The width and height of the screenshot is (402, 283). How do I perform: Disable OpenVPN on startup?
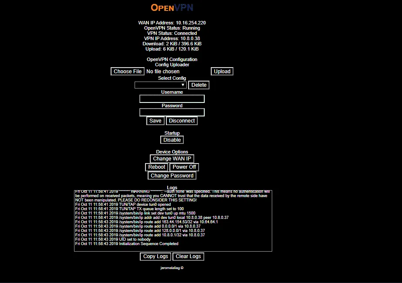click(x=172, y=140)
